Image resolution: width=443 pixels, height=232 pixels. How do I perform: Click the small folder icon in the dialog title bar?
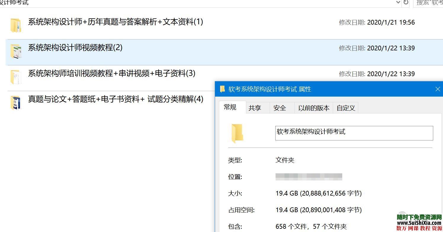(222, 89)
